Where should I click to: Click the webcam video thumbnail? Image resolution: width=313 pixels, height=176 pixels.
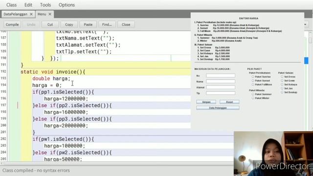coord(273,154)
